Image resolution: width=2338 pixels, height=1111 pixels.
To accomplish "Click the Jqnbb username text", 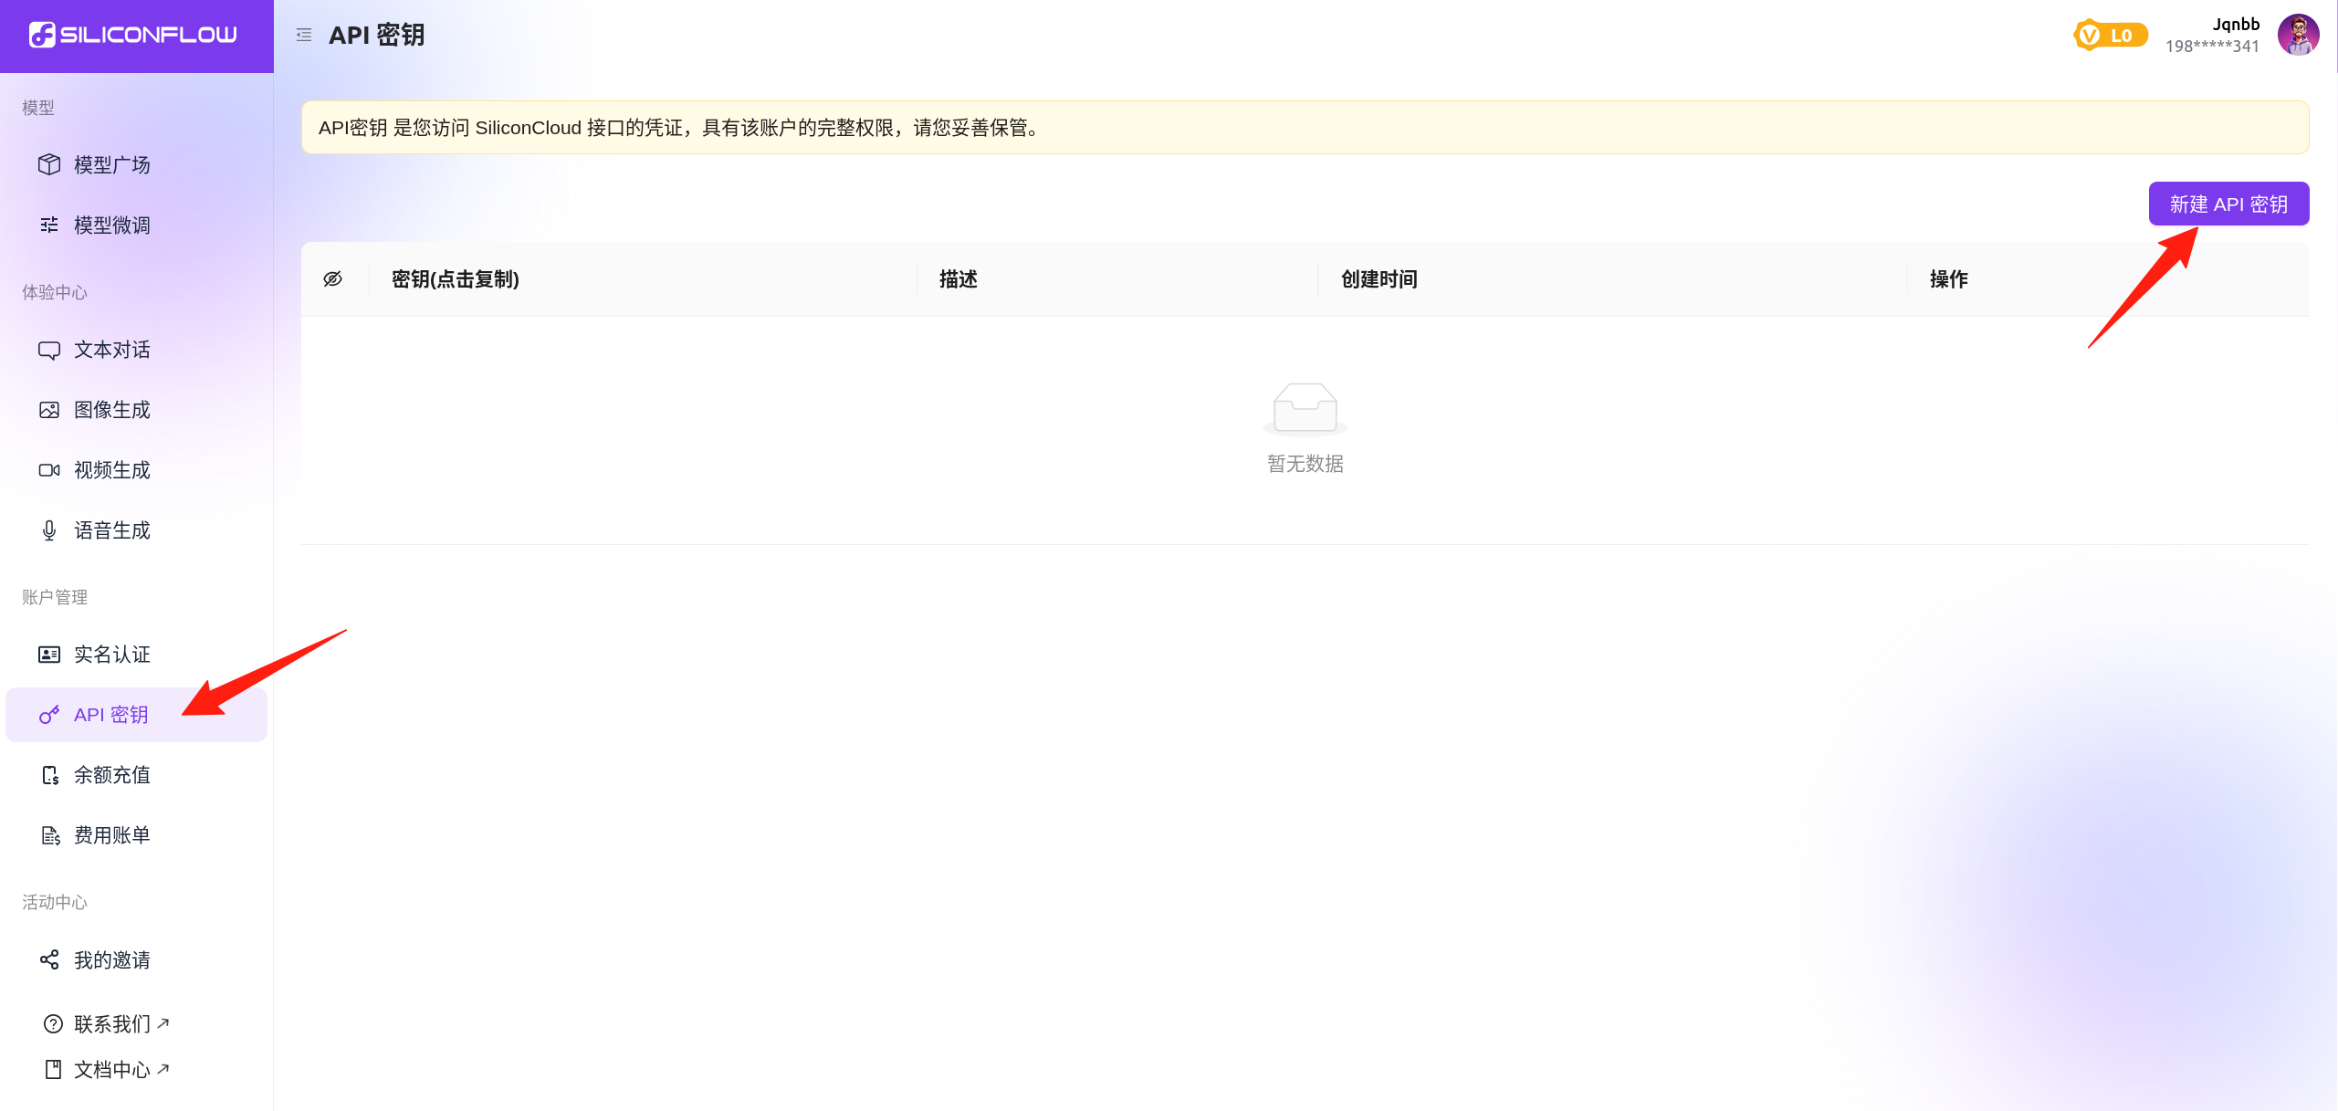I will click(2235, 25).
